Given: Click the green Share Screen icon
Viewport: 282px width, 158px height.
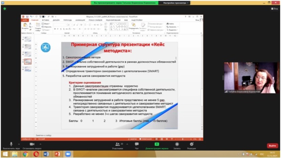Looking at the screenshot, I should tap(157, 144).
